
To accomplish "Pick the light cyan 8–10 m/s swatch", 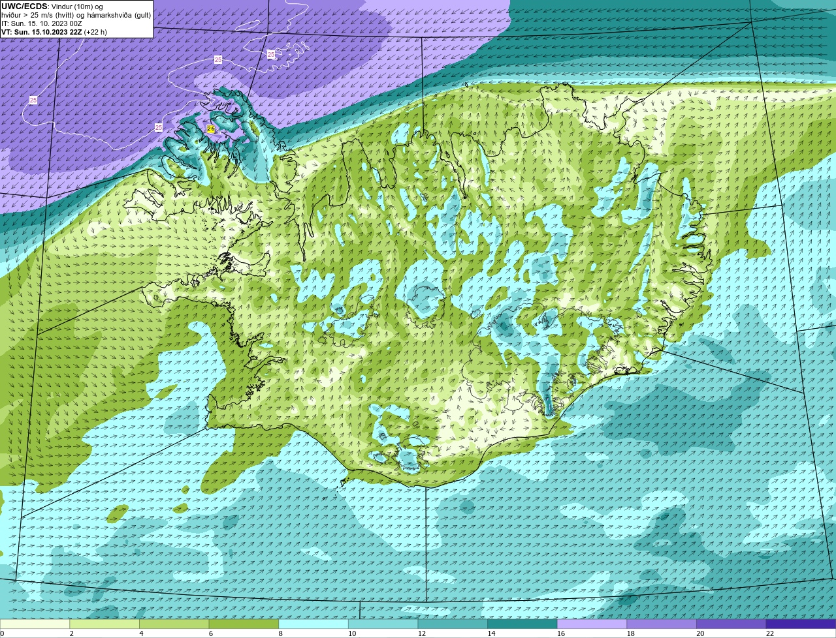I will point(313,624).
